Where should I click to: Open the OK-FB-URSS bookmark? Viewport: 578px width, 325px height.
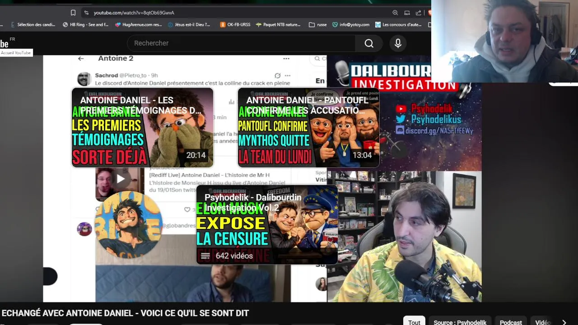(235, 25)
